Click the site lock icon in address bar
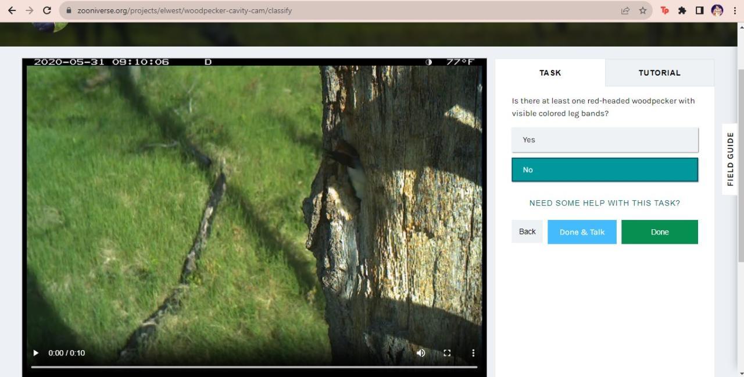The height and width of the screenshot is (377, 744). (69, 10)
